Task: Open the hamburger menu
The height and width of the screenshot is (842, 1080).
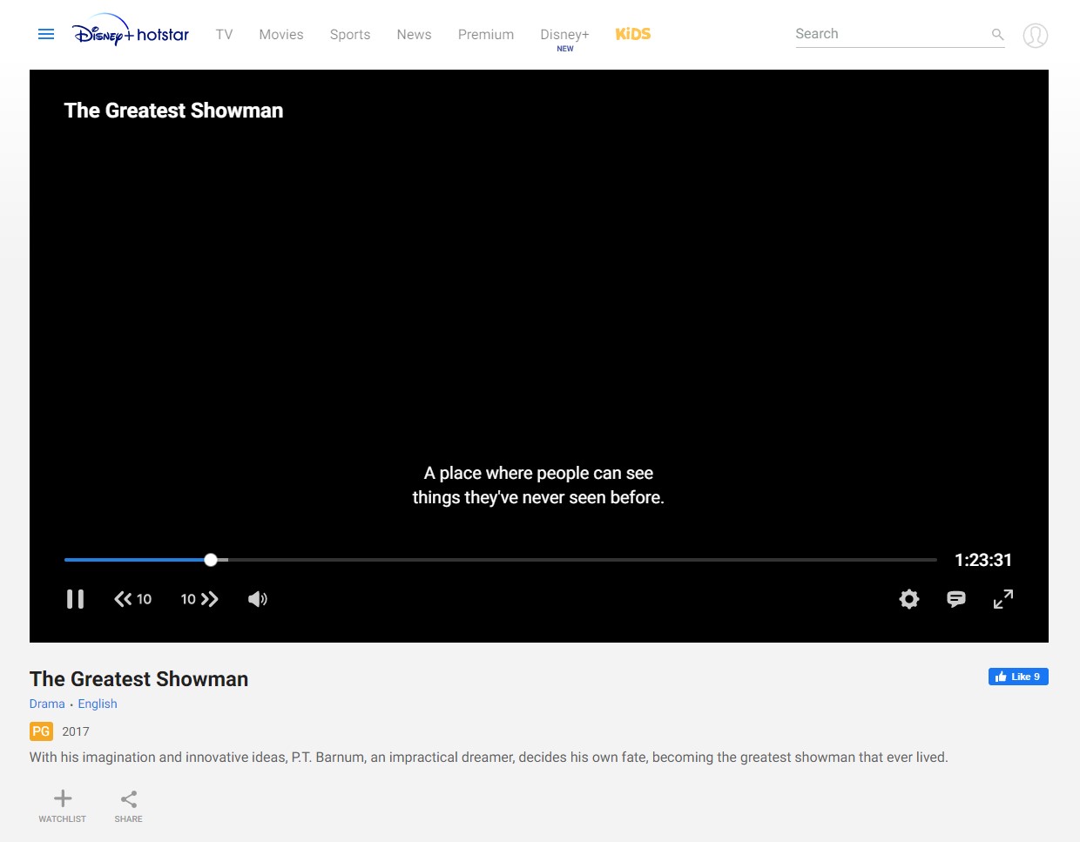Action: click(x=46, y=34)
